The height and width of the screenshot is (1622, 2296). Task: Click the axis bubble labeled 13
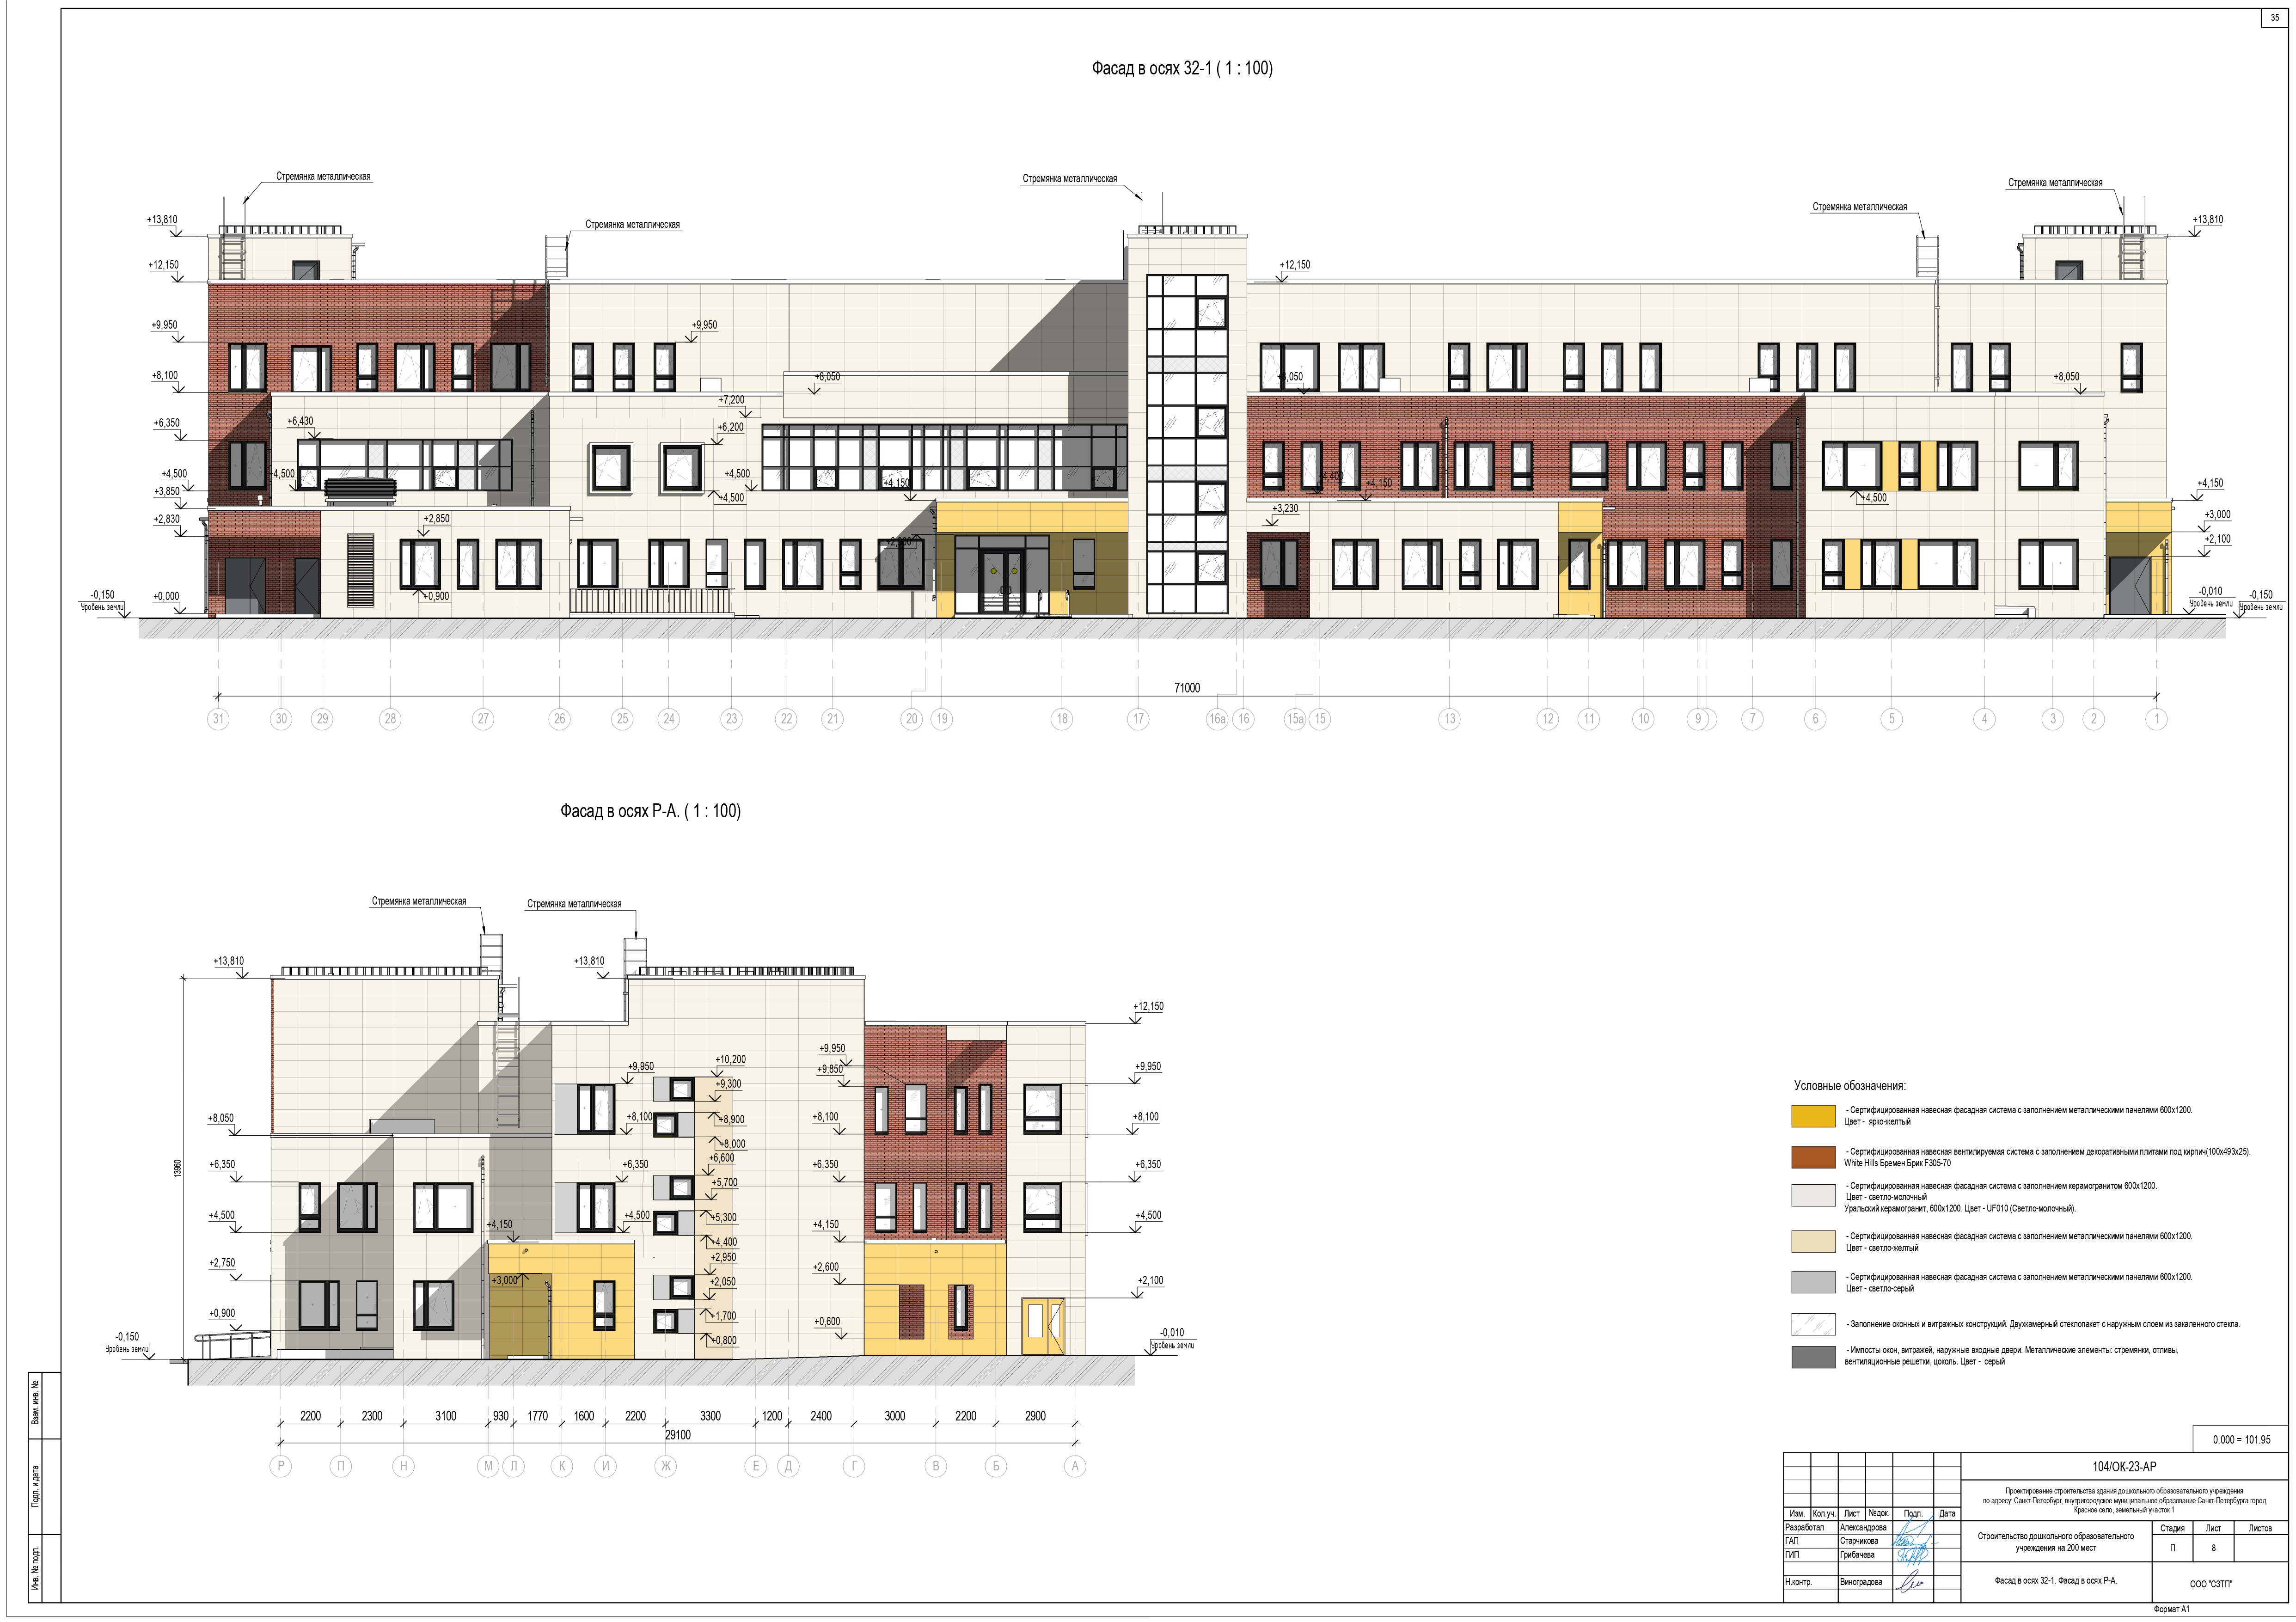pyautogui.click(x=1449, y=718)
